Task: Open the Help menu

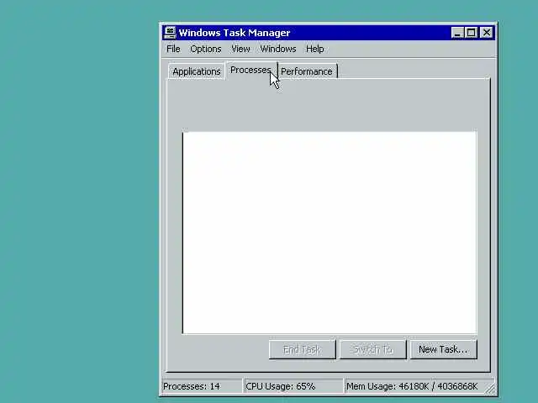Action: click(315, 49)
